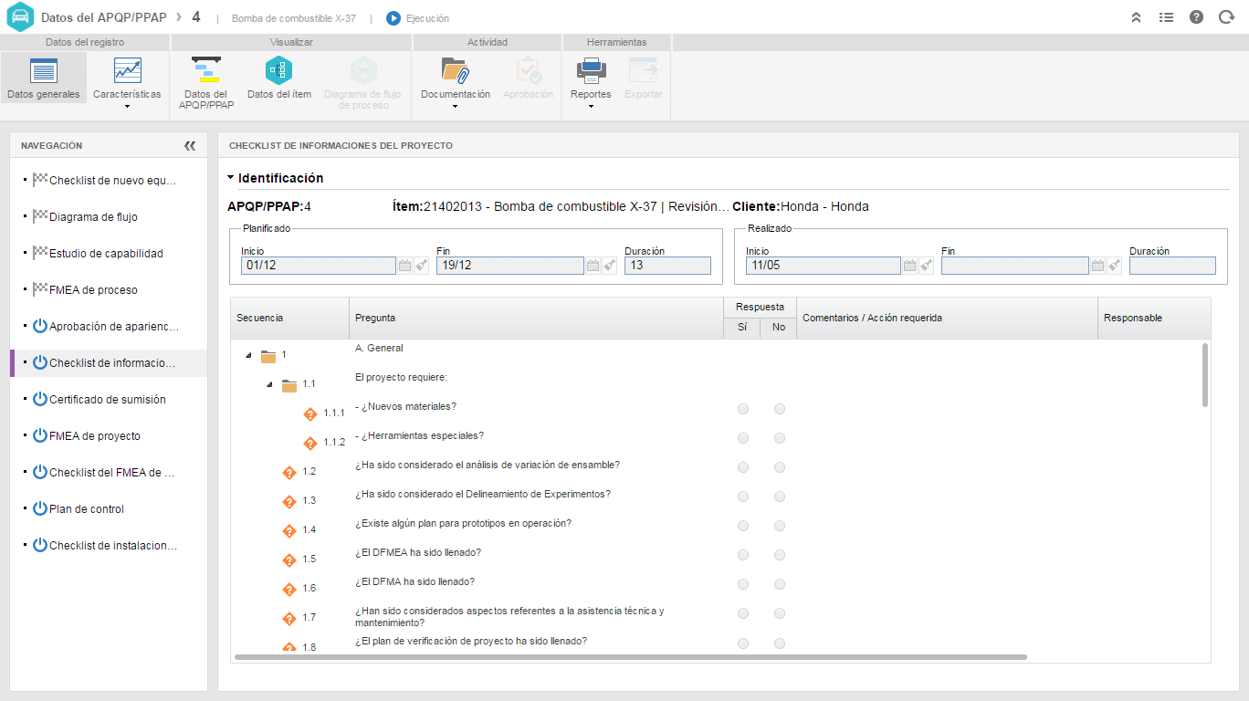
Task: Click the horizontal scrollbar of checklist
Action: click(631, 656)
